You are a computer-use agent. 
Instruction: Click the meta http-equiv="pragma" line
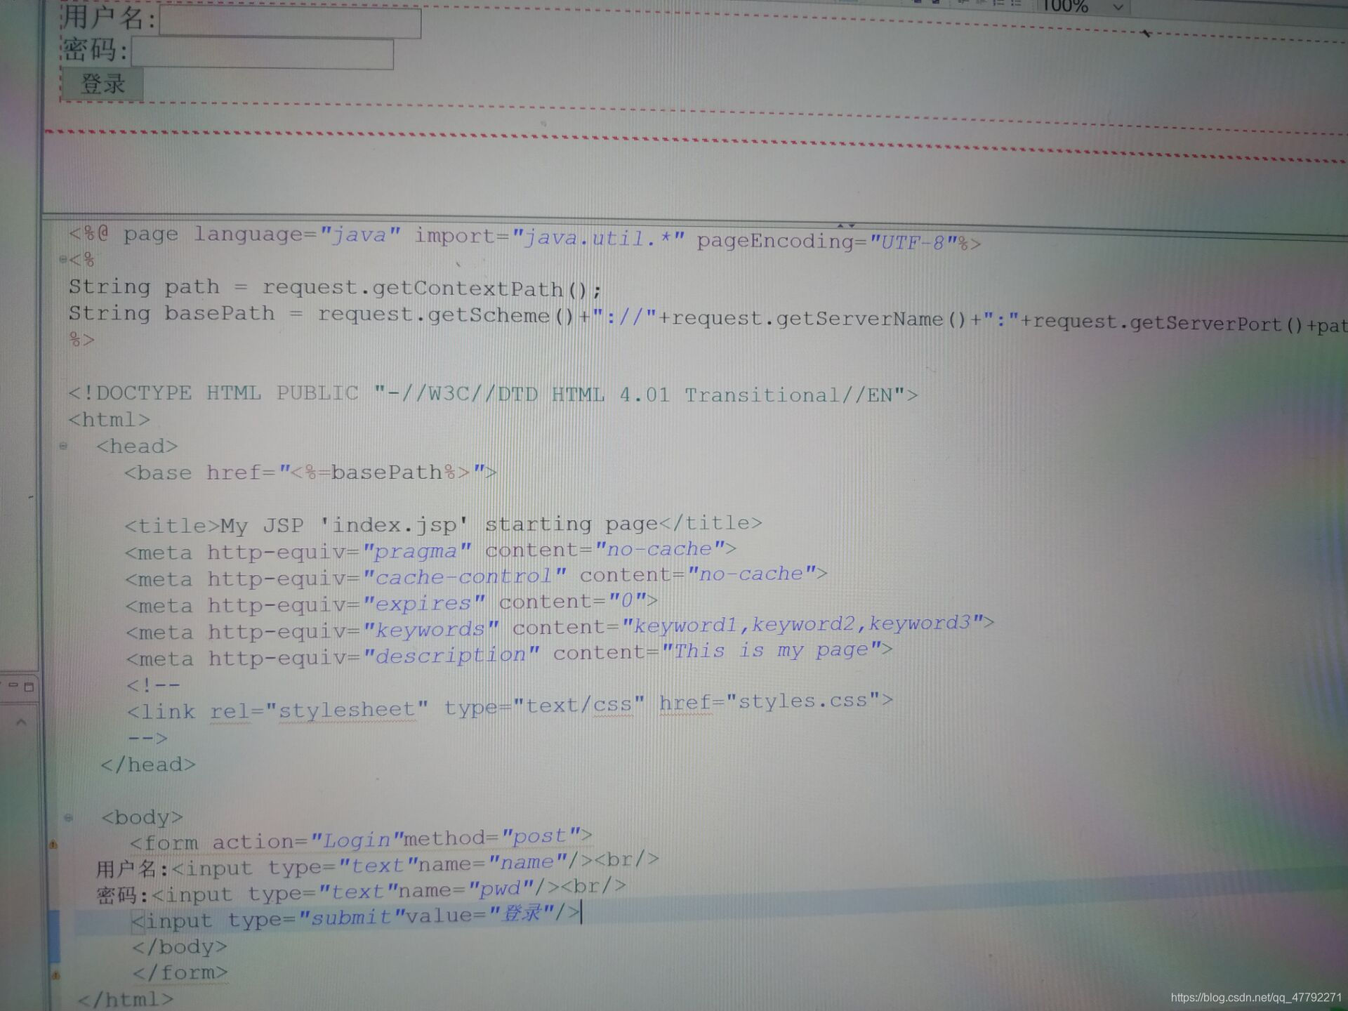point(430,550)
